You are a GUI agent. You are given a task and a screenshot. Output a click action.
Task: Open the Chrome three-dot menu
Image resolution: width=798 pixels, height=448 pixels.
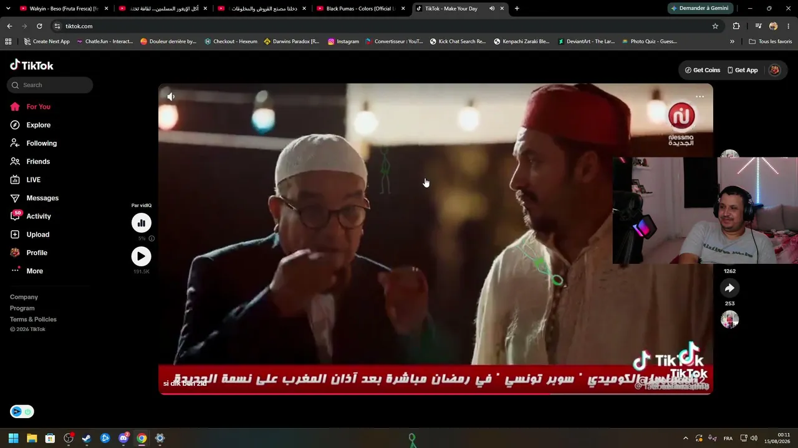pyautogui.click(x=789, y=26)
